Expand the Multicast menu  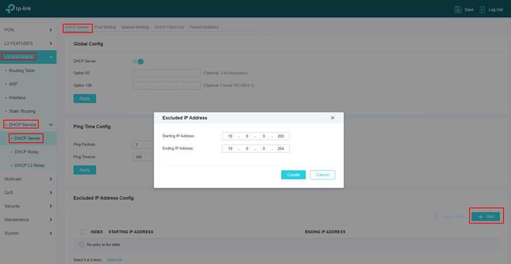pos(51,179)
